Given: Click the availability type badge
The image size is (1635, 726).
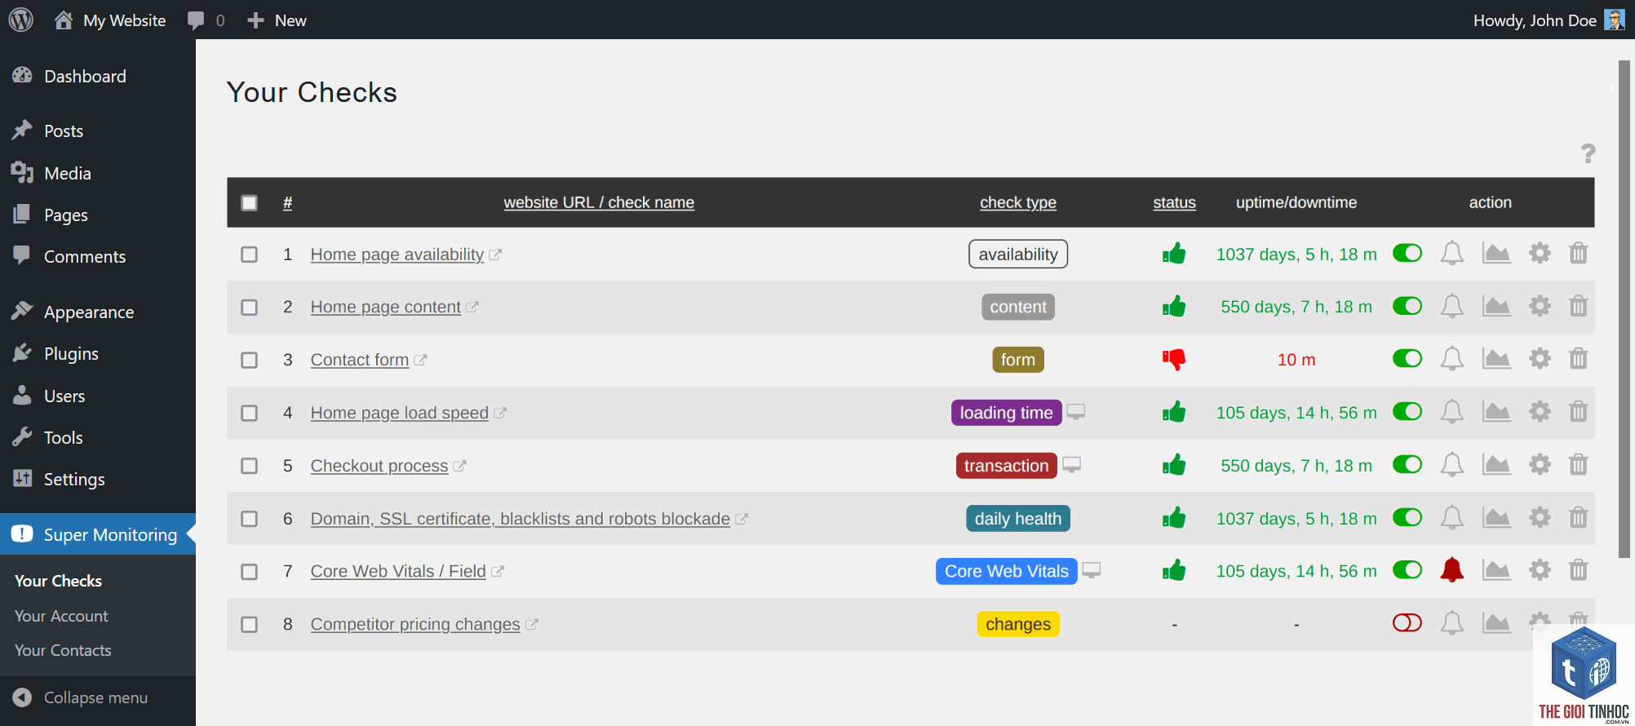Looking at the screenshot, I should tap(1018, 255).
